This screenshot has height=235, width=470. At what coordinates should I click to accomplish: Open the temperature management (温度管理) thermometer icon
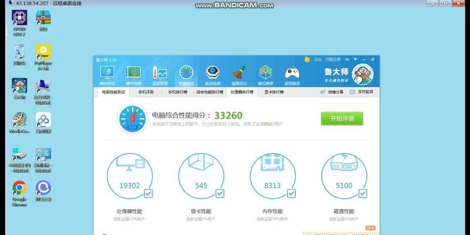[160, 72]
